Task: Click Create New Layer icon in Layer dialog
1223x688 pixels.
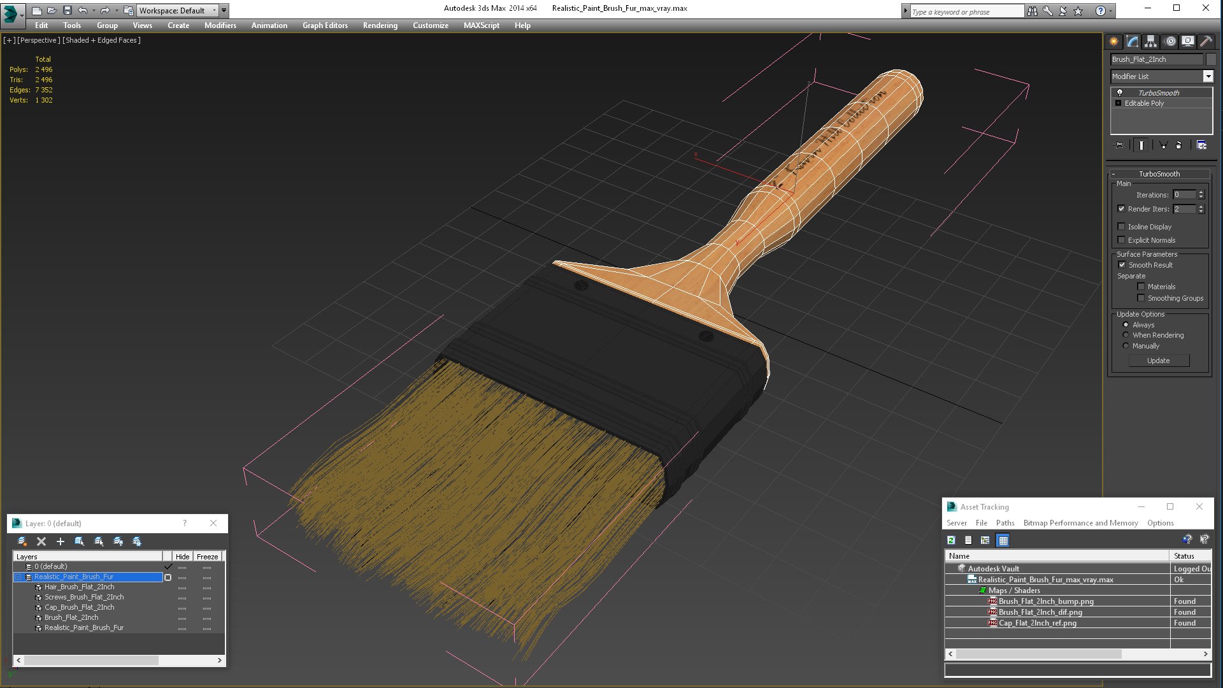Action: 22,541
